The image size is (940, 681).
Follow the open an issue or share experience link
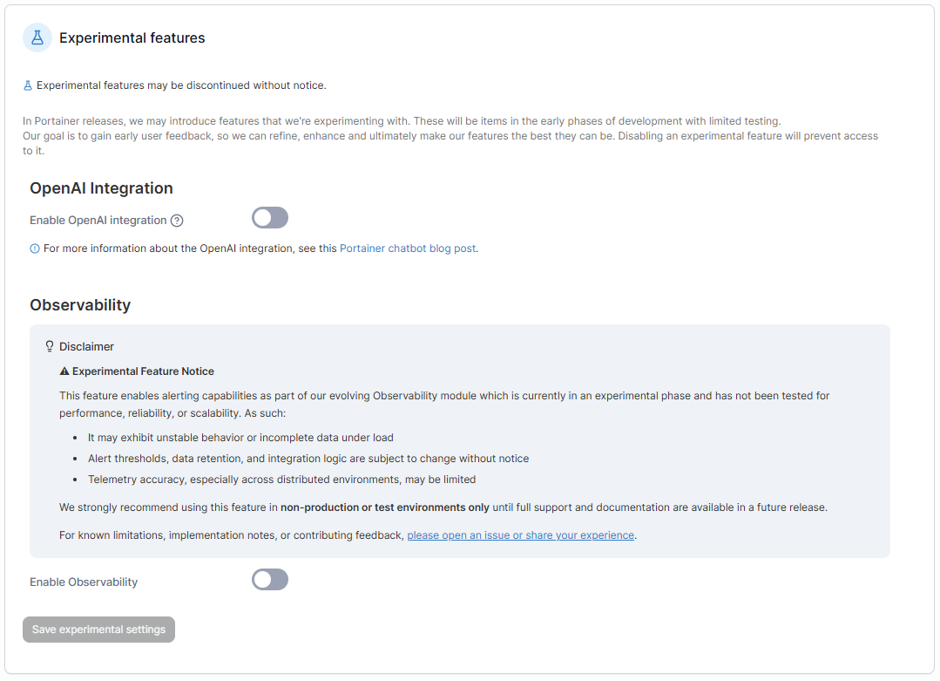coord(520,535)
